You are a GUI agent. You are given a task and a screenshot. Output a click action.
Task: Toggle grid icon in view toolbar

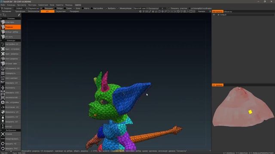point(184,12)
